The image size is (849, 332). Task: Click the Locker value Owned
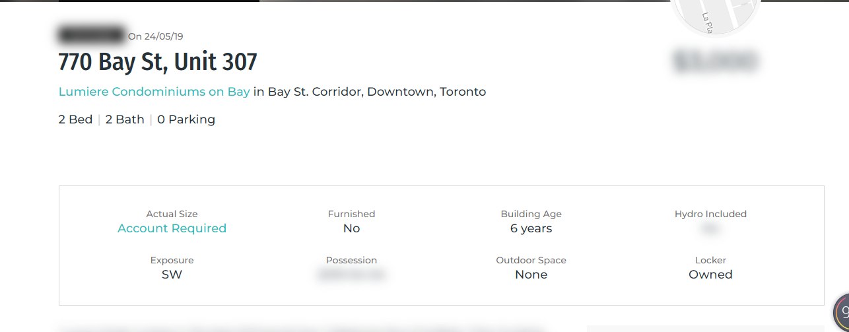coord(710,275)
